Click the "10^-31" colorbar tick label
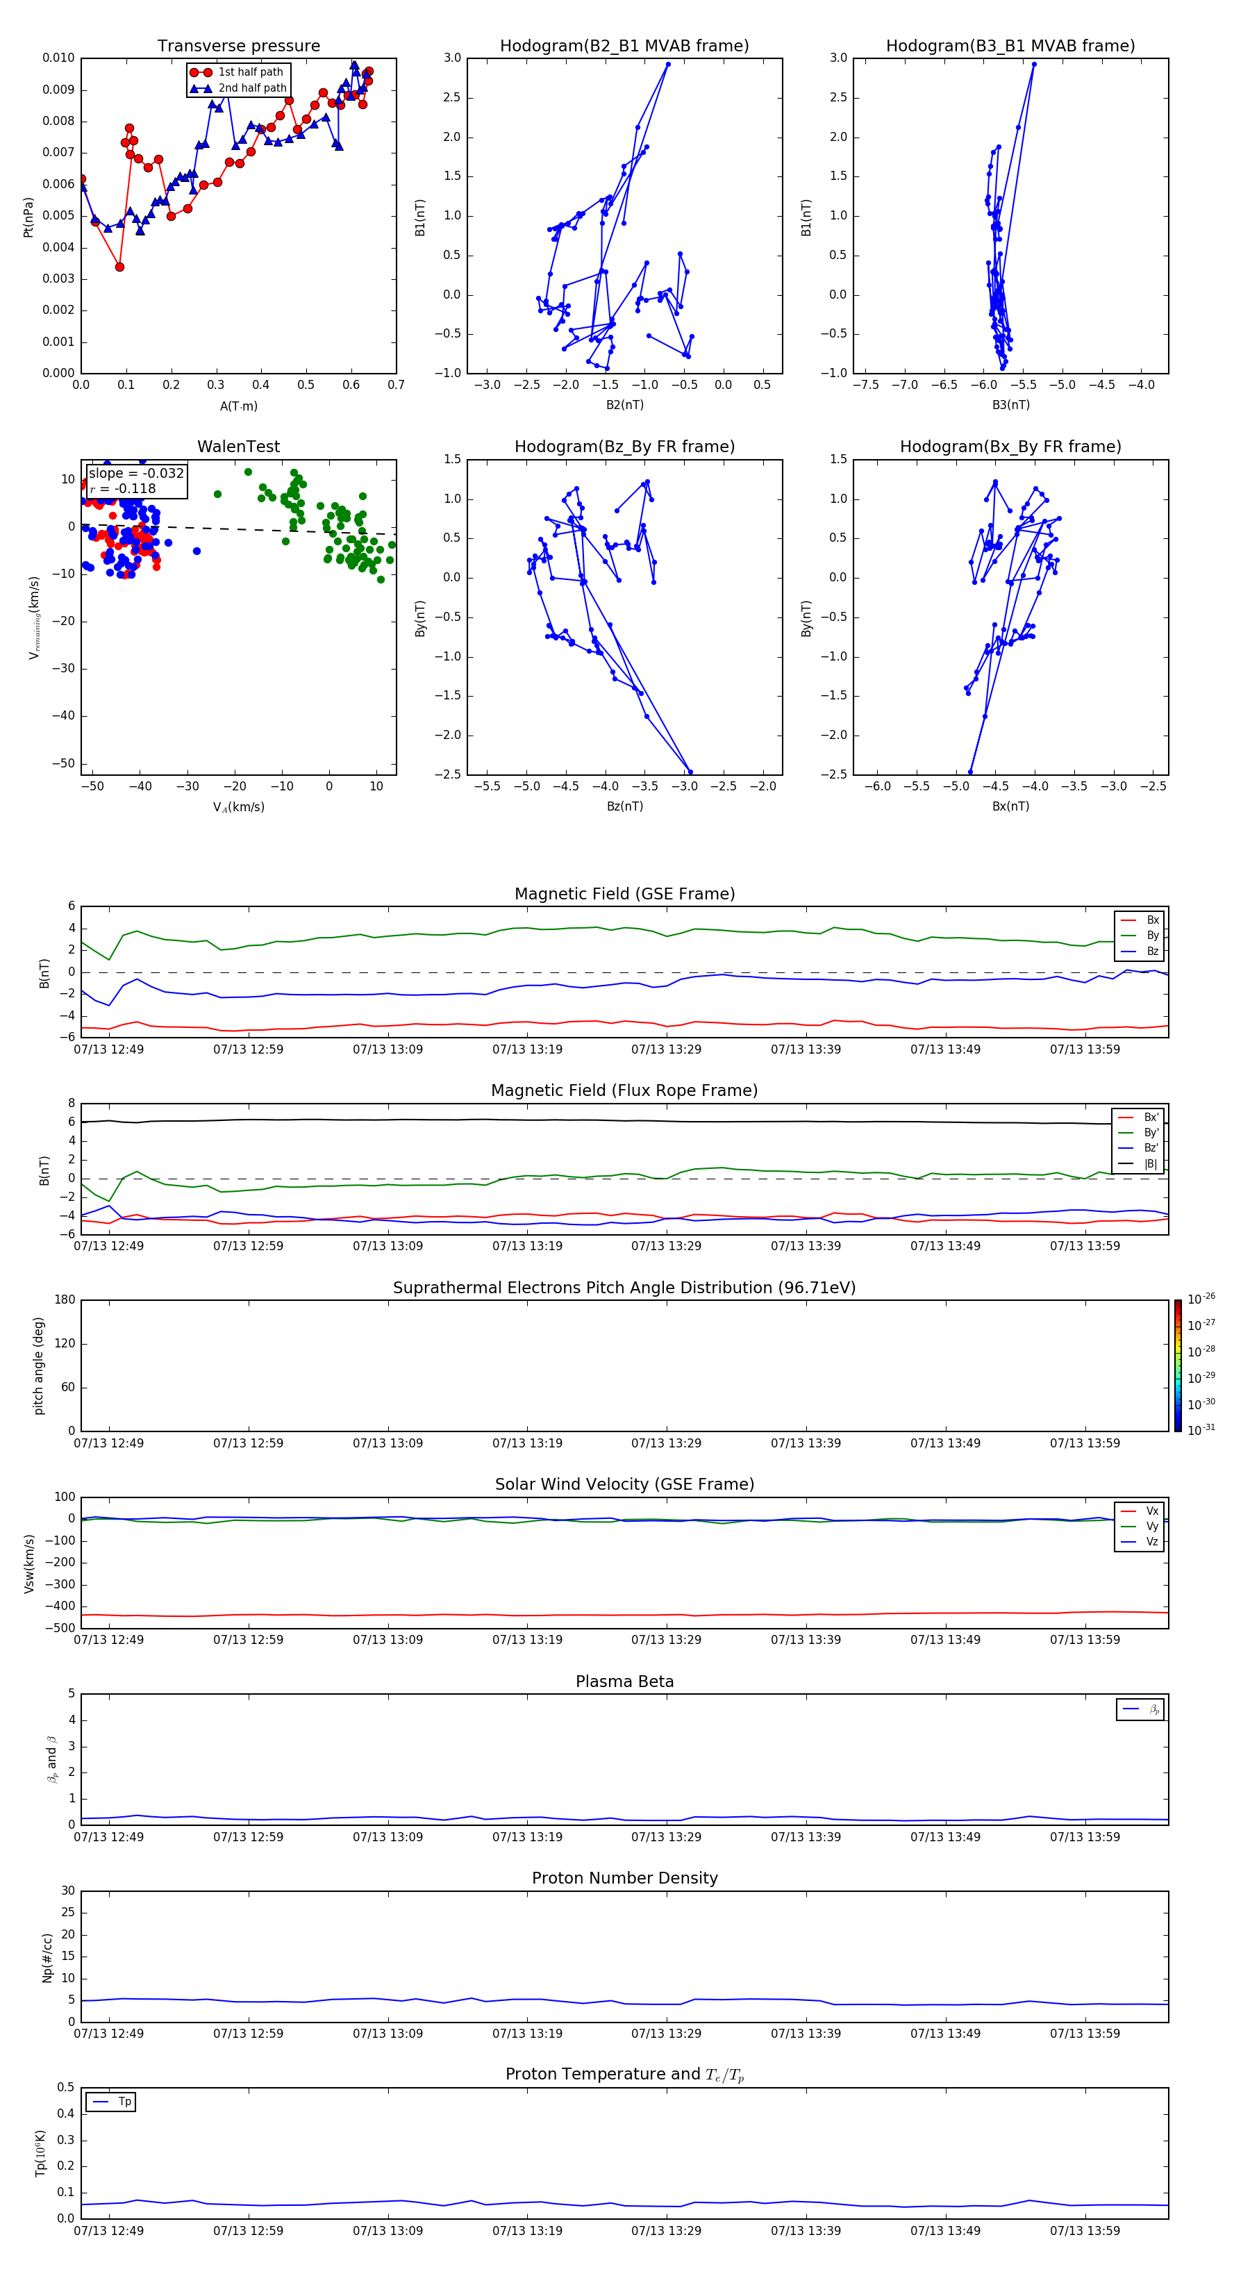1250x2292 pixels. click(x=1201, y=1430)
